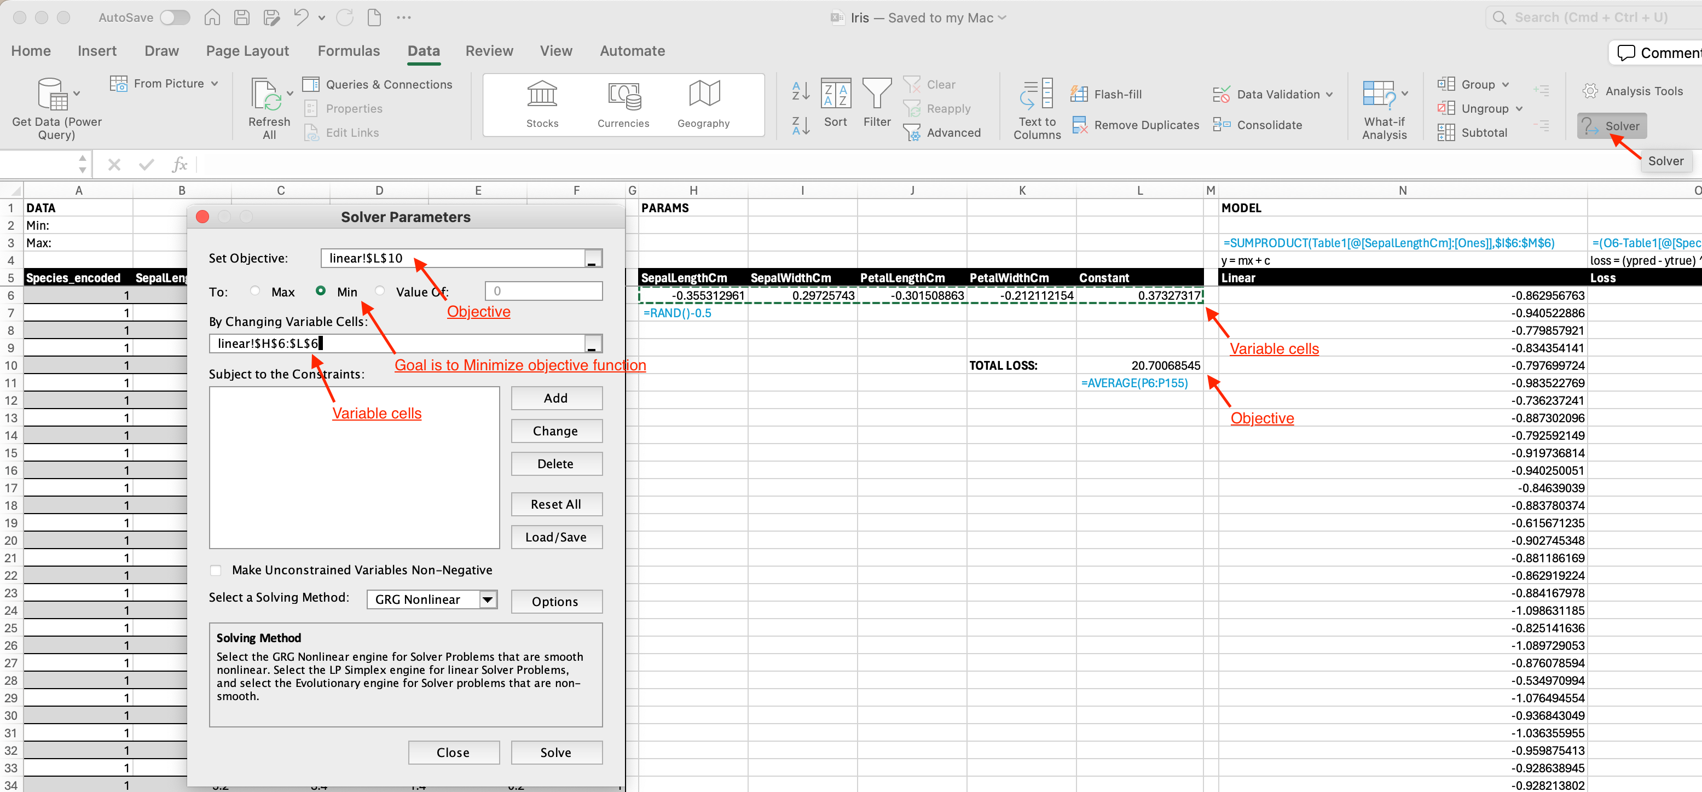Open the document title dropdown chevron
The height and width of the screenshot is (792, 1702).
(x=1002, y=18)
